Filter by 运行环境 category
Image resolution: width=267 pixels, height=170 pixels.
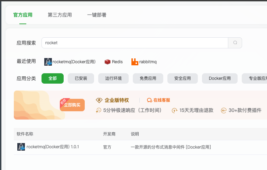point(113,78)
